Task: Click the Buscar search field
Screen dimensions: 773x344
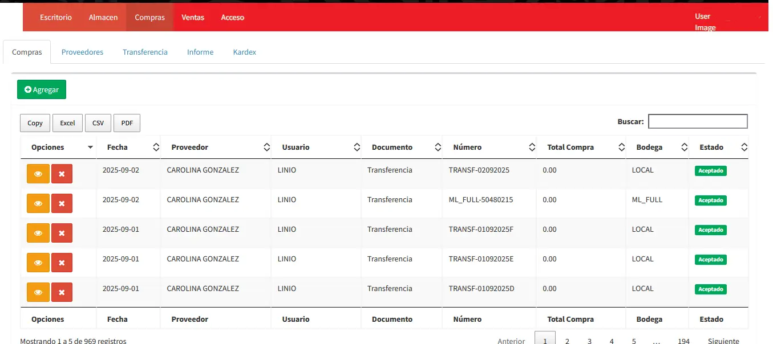Action: pyautogui.click(x=697, y=121)
